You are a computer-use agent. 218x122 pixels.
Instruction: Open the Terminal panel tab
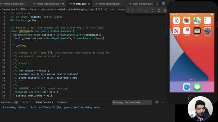point(62,102)
